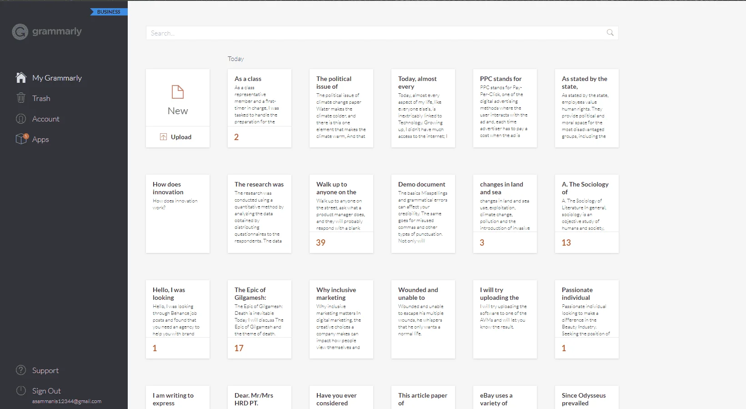Click issue count 2 on As a class card
Image resolution: width=746 pixels, height=409 pixels.
coord(236,137)
